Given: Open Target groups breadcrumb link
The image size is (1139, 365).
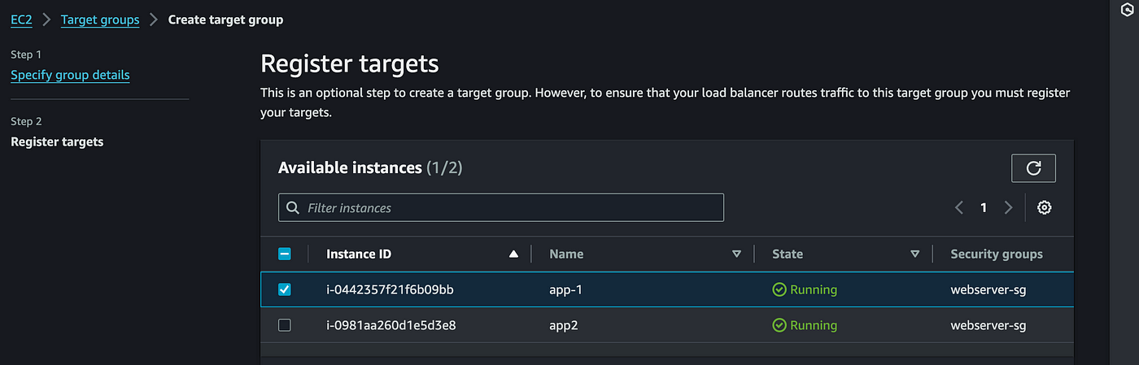Looking at the screenshot, I should [100, 20].
